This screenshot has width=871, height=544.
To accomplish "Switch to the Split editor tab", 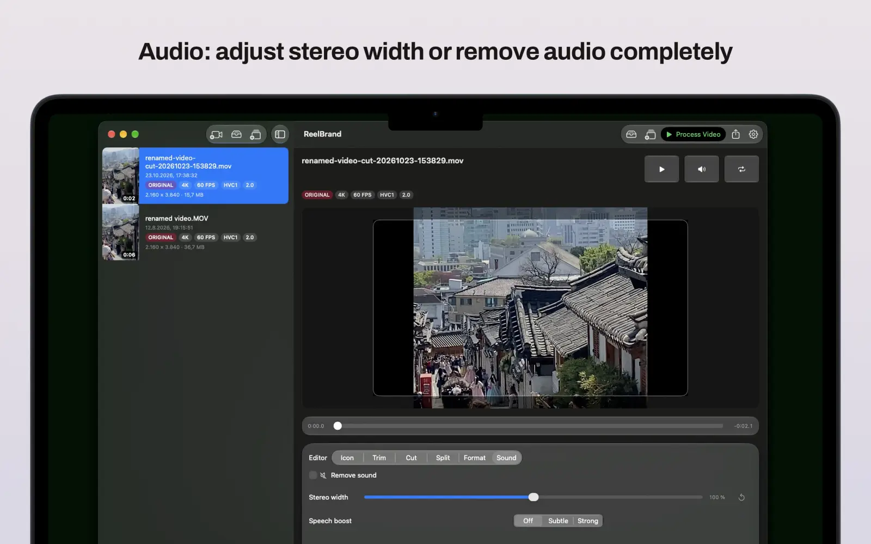I will coord(443,458).
